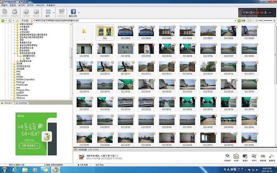Open the 파일이름 rename files icon
The height and width of the screenshot is (173, 277).
point(263,158)
